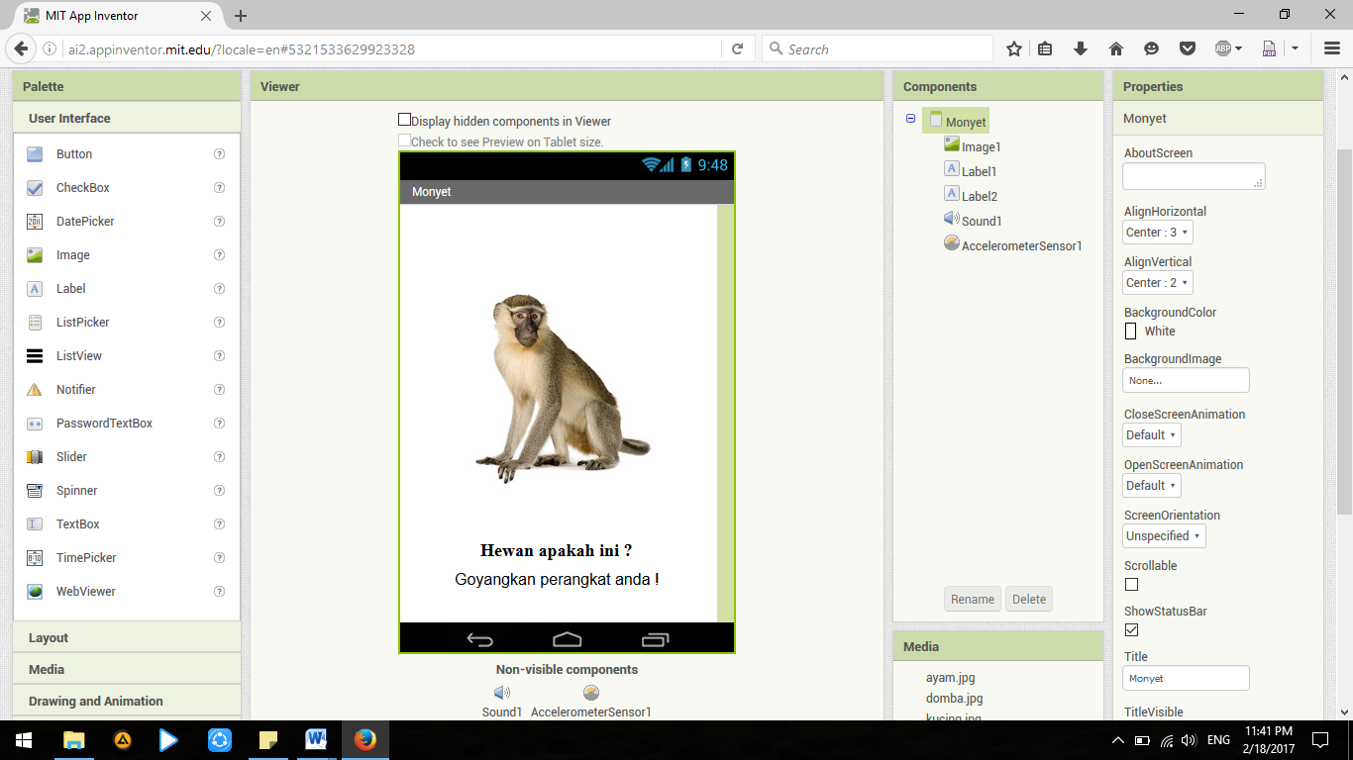Select the Spinner palette icon

point(35,491)
